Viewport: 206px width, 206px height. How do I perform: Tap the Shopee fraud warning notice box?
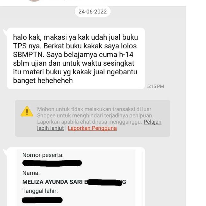click(93, 118)
